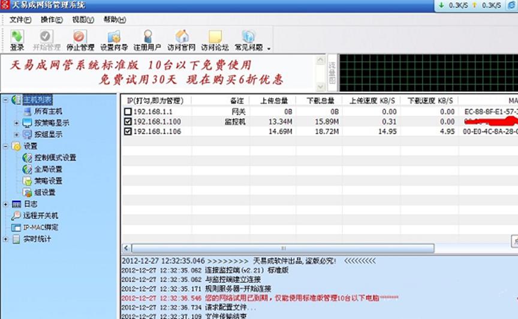
Task: Expand the 按组显示 tree node
Action: tap(17, 134)
